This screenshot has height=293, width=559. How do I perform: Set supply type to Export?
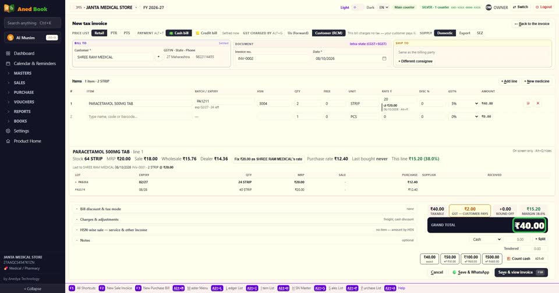(465, 33)
